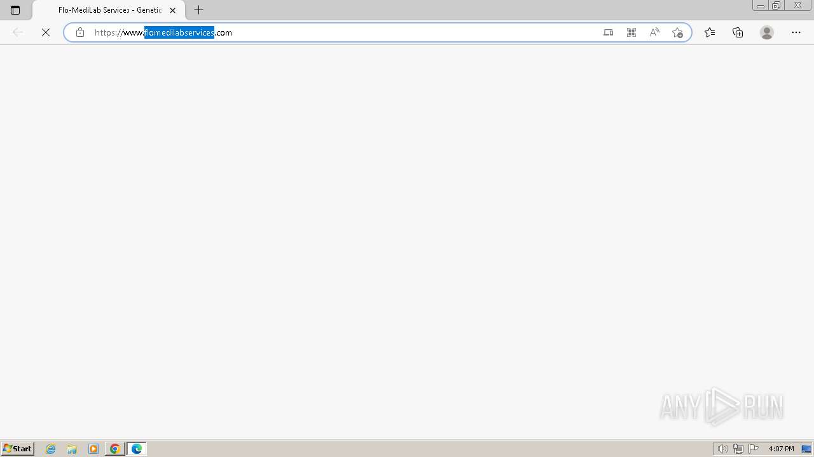Image resolution: width=814 pixels, height=457 pixels.
Task: Open the Favorites list
Action: (710, 32)
